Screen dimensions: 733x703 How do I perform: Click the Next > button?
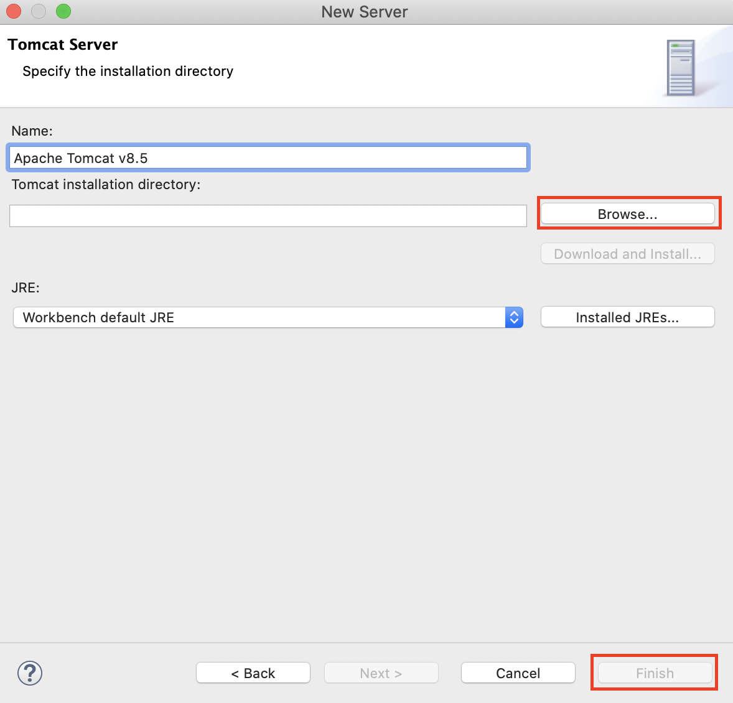tap(381, 673)
